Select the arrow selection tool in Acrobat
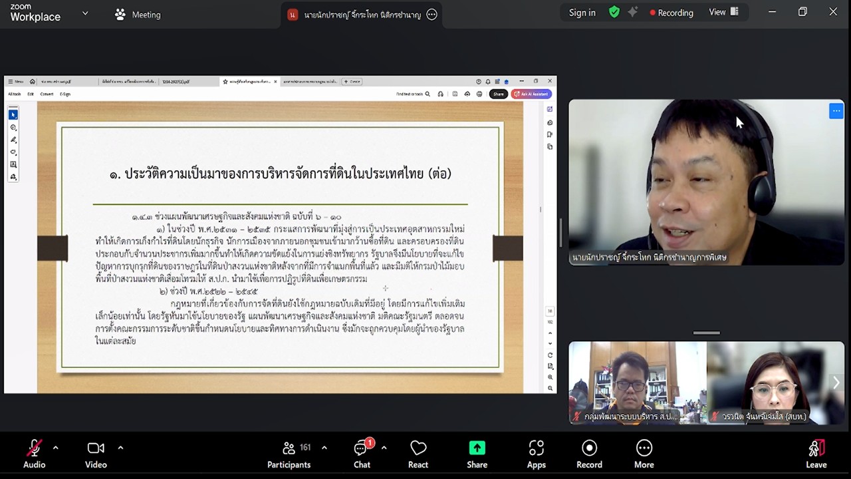Viewport: 851px width, 479px height. pos(13,114)
